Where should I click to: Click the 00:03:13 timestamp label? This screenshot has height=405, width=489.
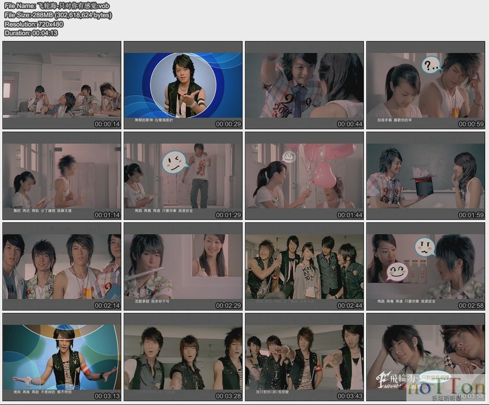point(107,396)
